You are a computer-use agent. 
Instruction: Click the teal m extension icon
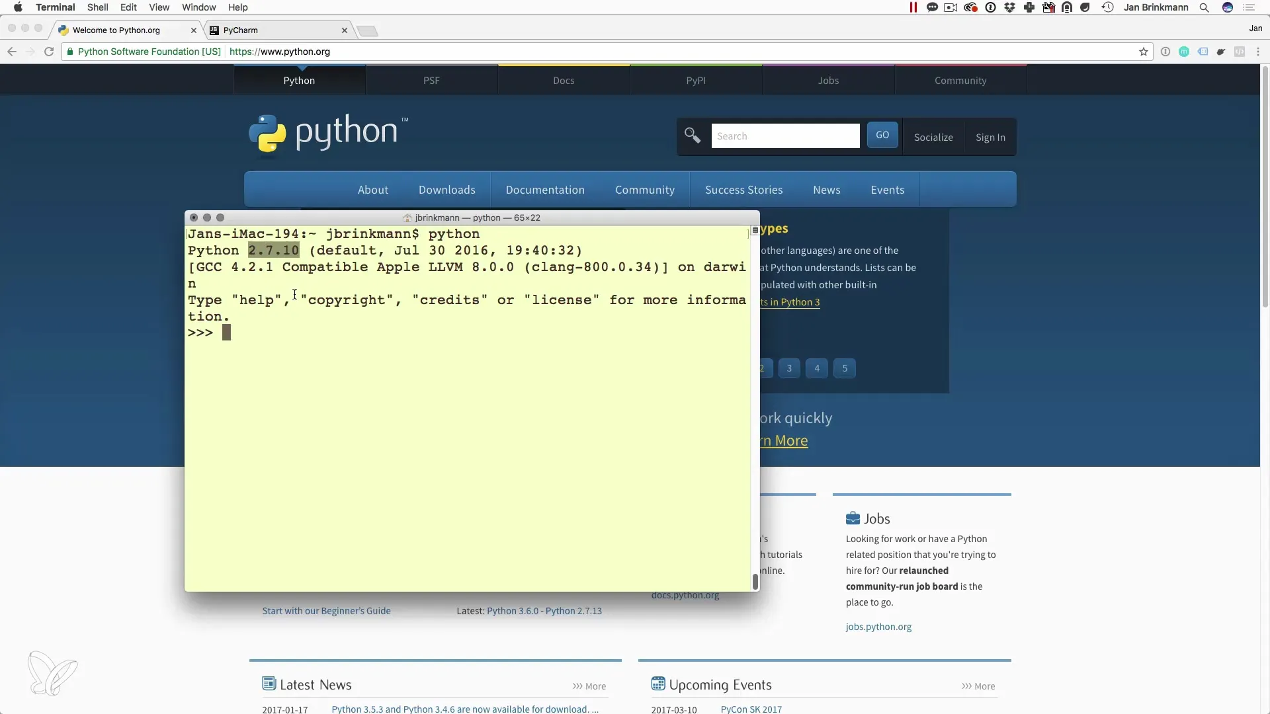click(1184, 52)
